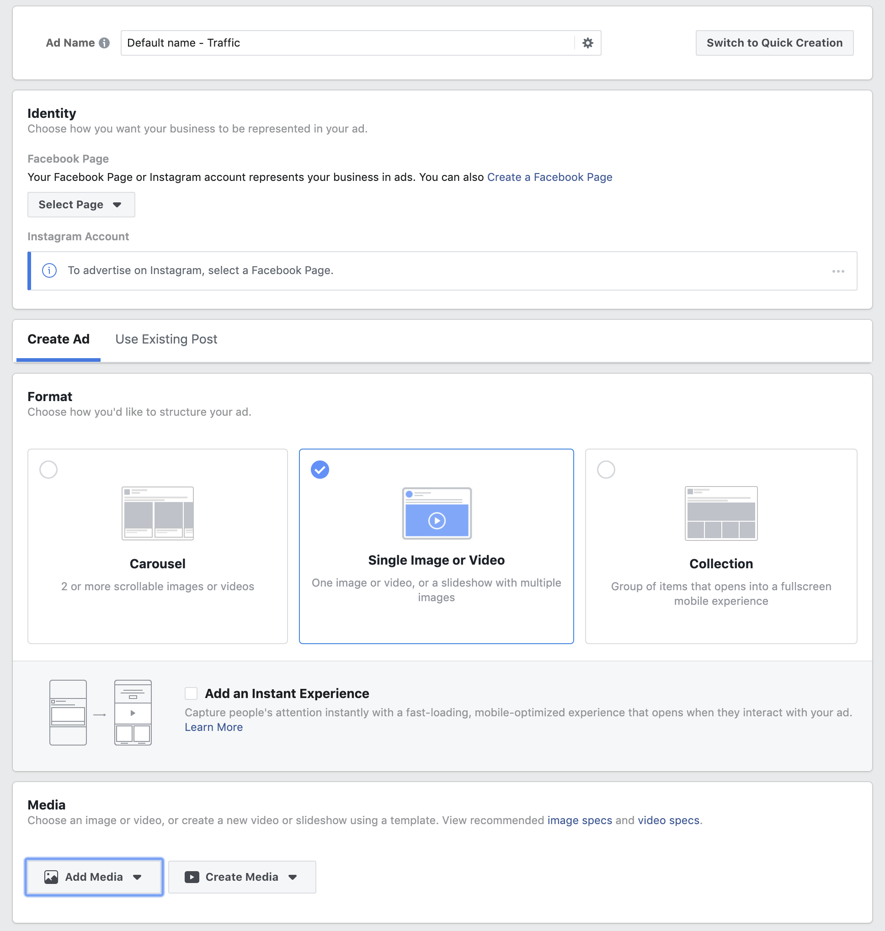Select the Carousel format radio button
The width and height of the screenshot is (885, 931).
[48, 470]
